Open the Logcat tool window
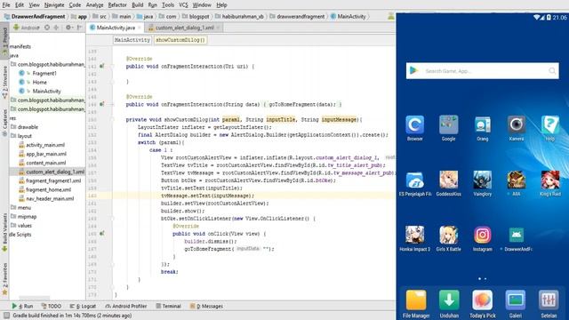569x320 pixels. (83, 306)
